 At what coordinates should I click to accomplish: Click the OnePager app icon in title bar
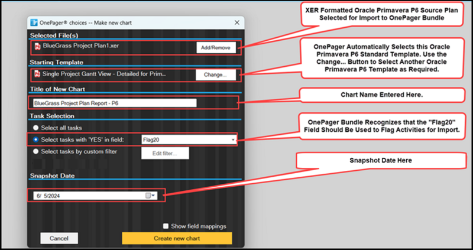(33, 22)
